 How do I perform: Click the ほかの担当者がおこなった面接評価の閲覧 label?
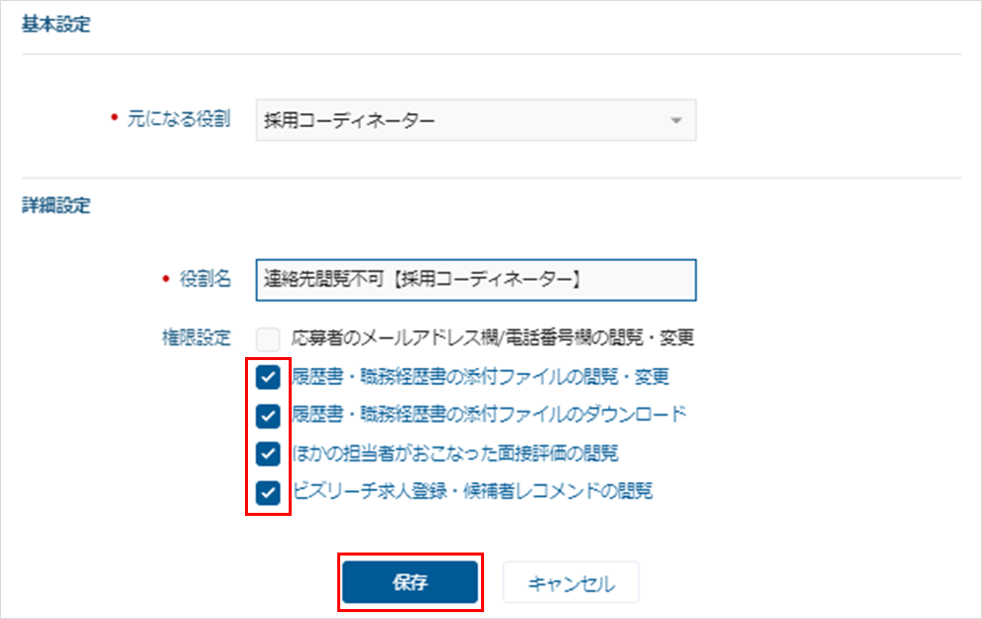455,453
